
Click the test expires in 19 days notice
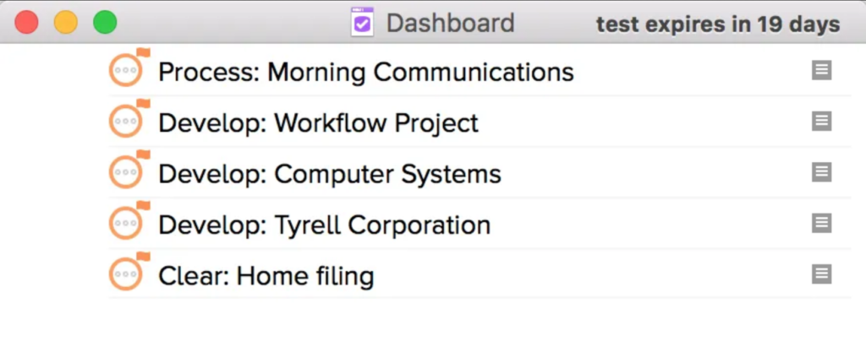tap(718, 24)
